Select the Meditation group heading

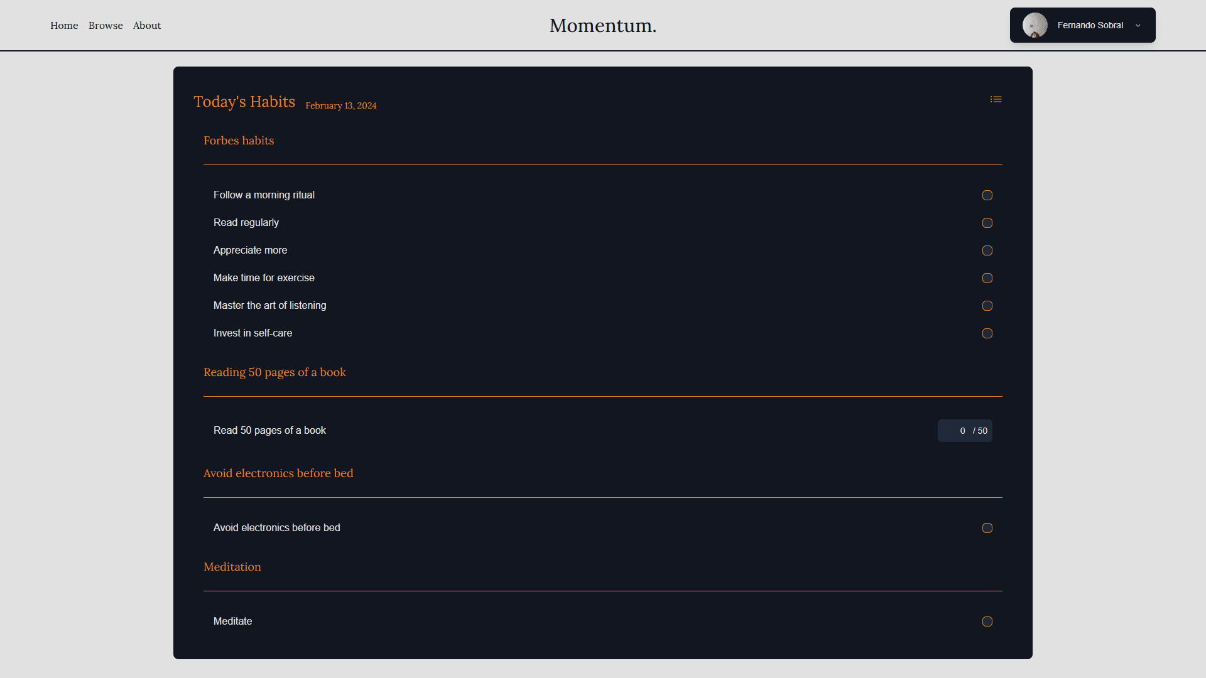pos(232,567)
